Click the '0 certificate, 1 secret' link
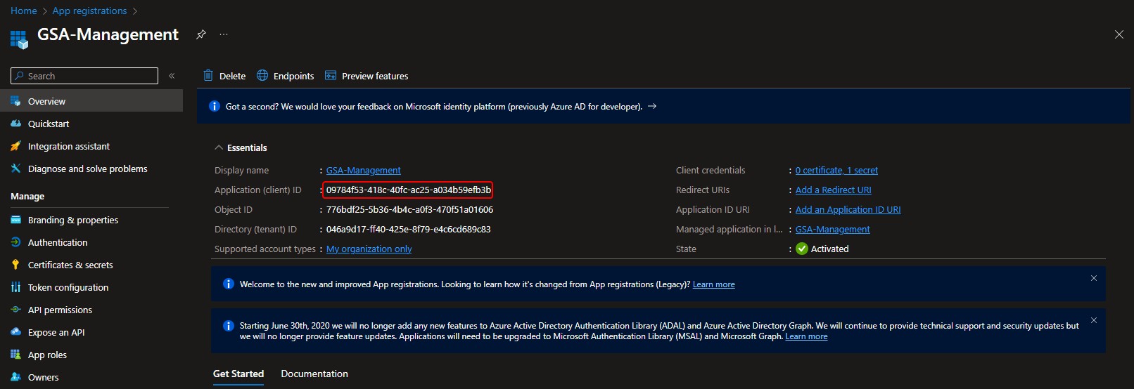The width and height of the screenshot is (1134, 389). pos(836,171)
